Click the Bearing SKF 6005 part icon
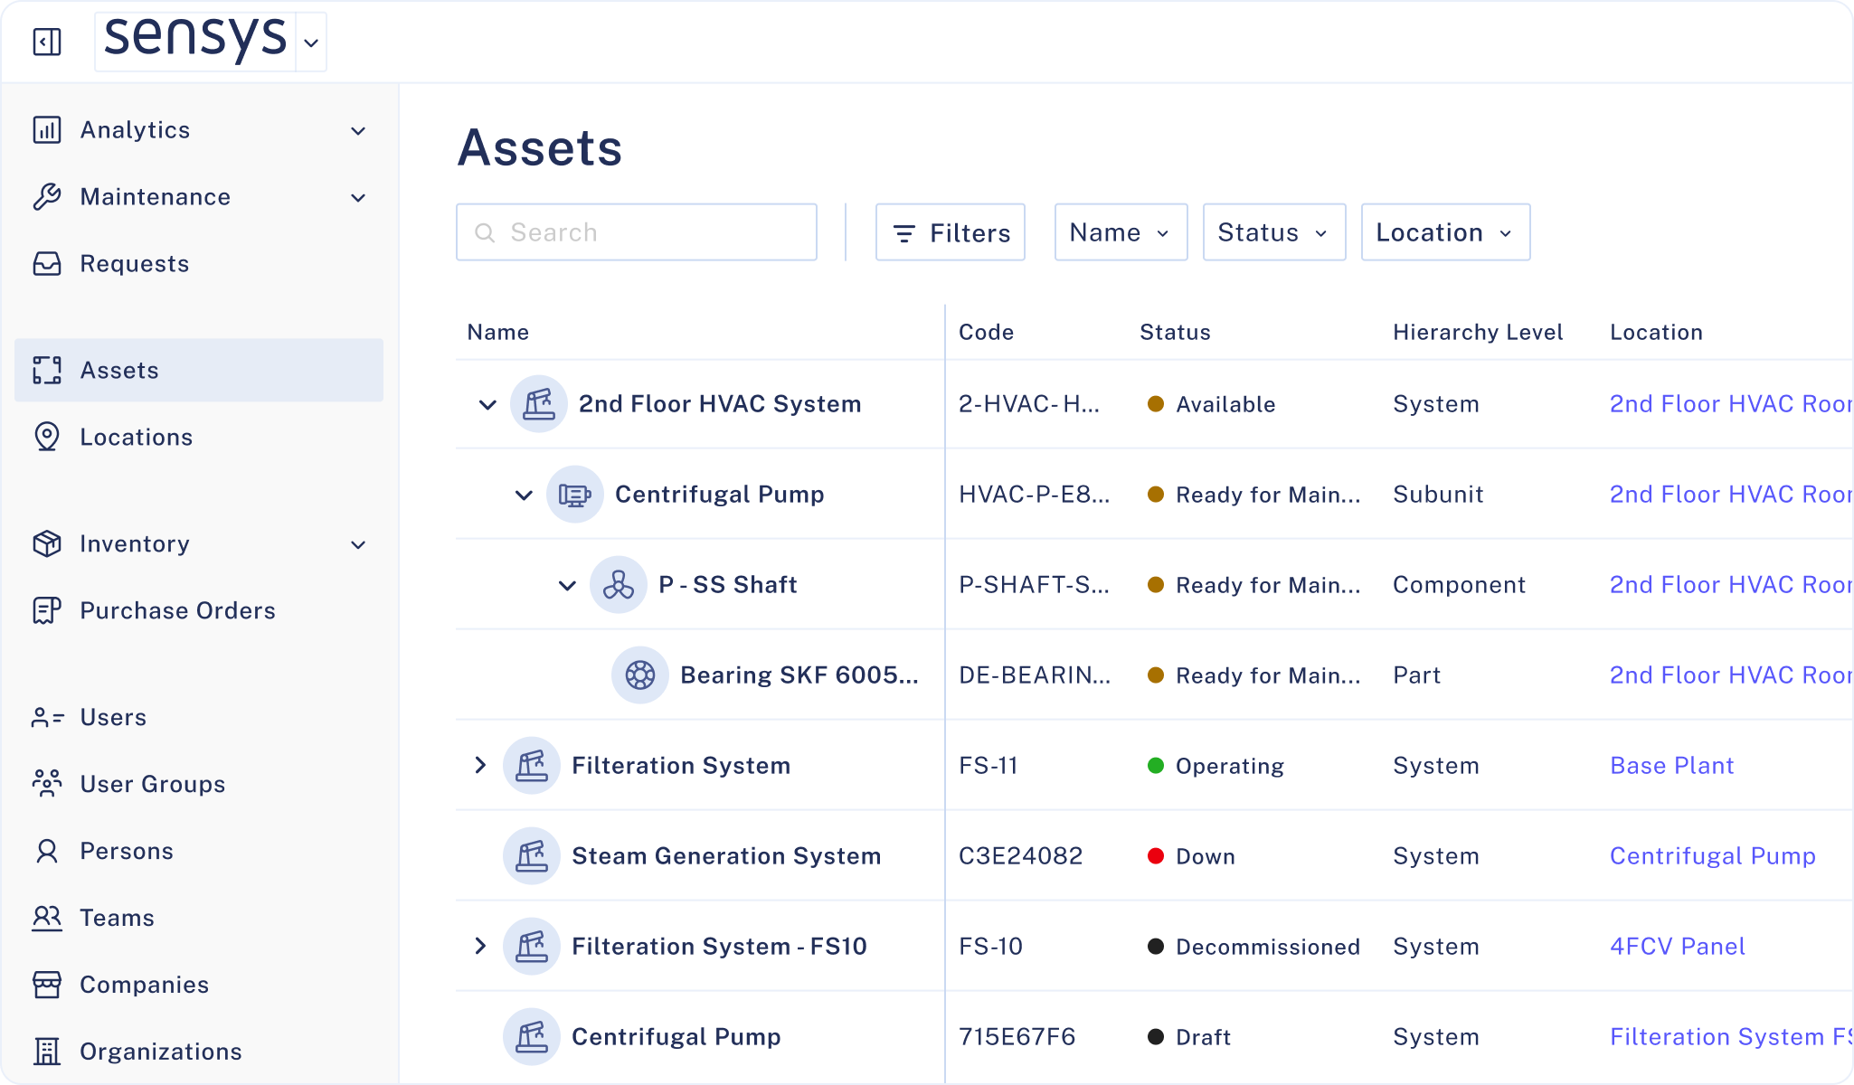The height and width of the screenshot is (1085, 1854). coord(640,675)
